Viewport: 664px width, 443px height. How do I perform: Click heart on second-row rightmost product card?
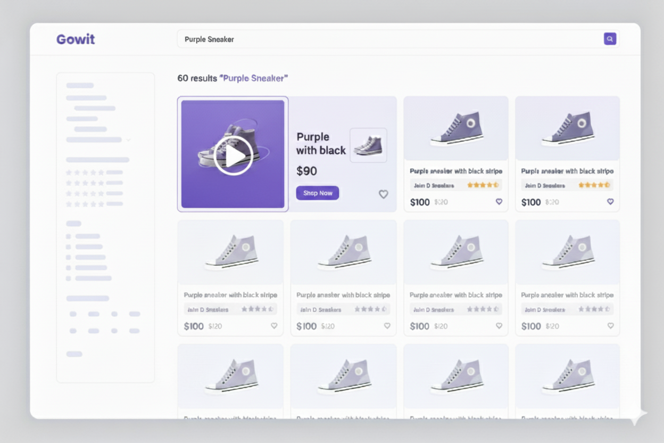tap(610, 326)
